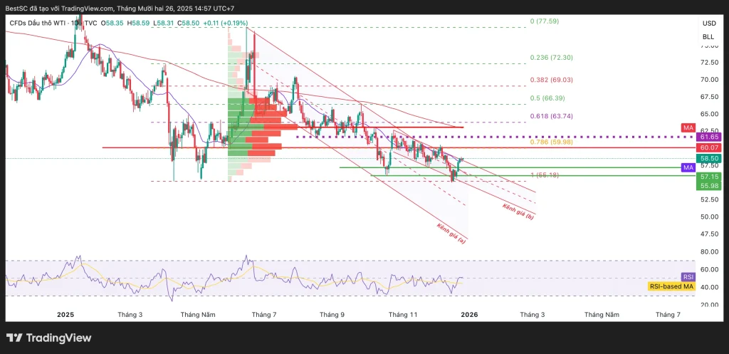Select the green 57.15 price label
Screen dimensions: 729x354
(x=708, y=176)
